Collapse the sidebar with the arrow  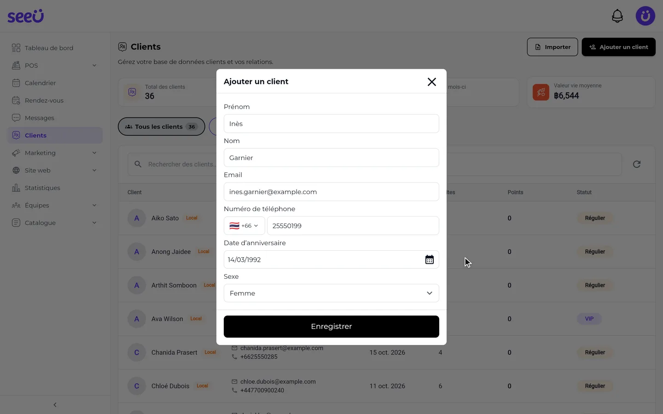coord(55,405)
